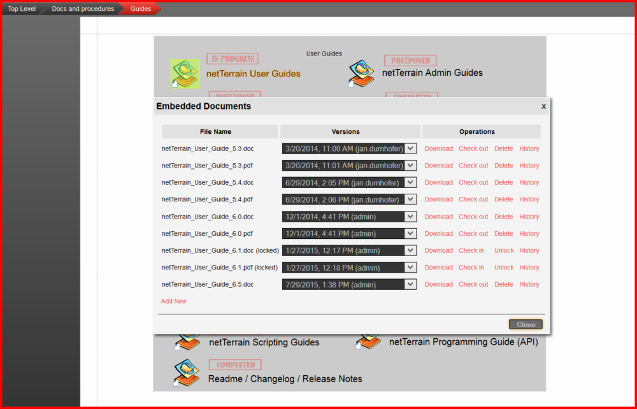
Task: Click Add New to attach a document
Action: [x=173, y=301]
